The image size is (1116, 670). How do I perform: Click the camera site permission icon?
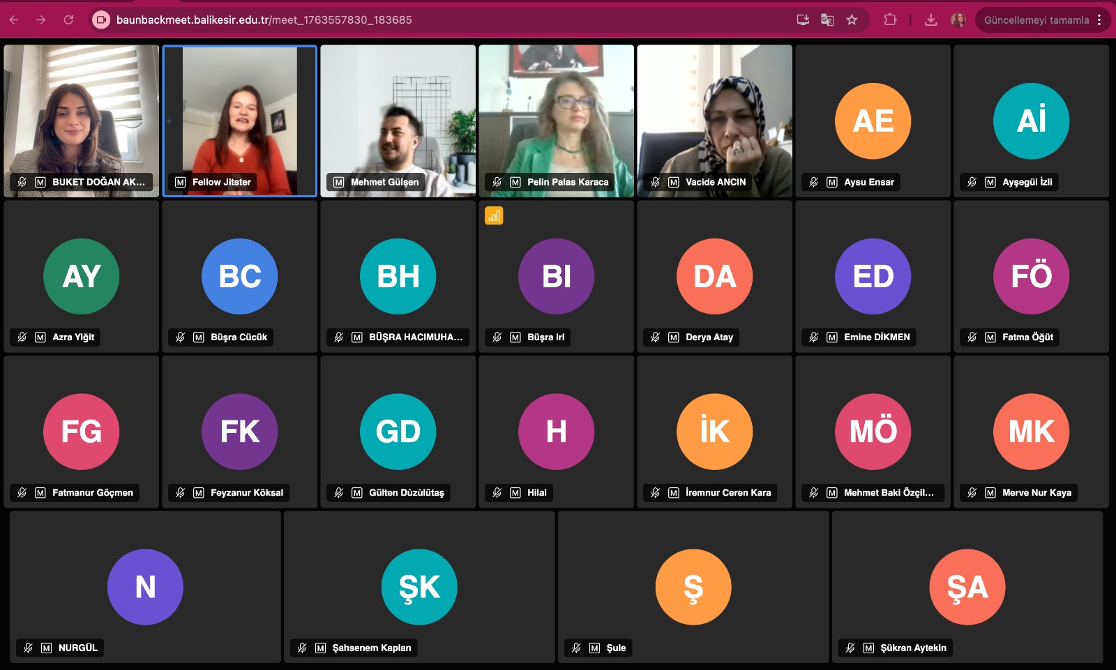click(101, 20)
